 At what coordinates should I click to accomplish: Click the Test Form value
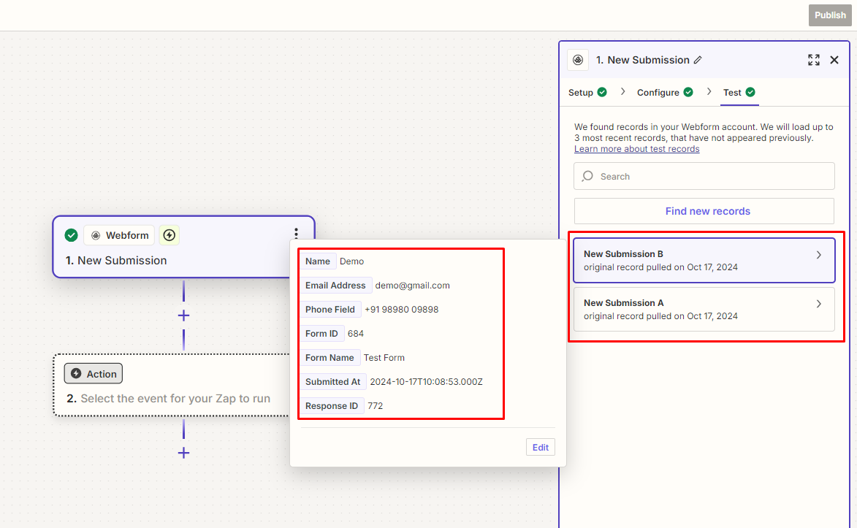[384, 357]
